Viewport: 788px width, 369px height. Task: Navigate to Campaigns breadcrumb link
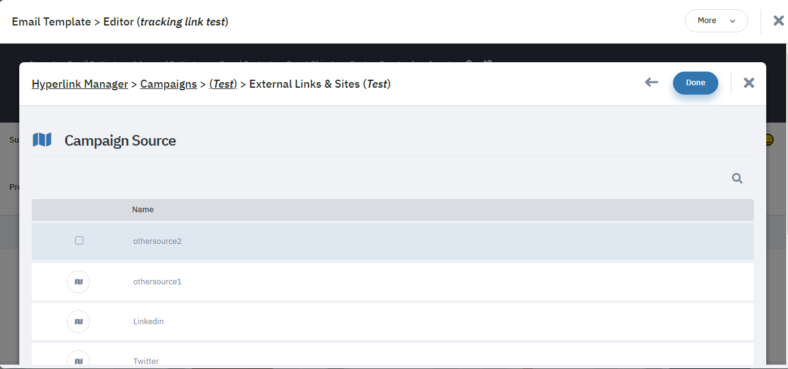coord(169,83)
